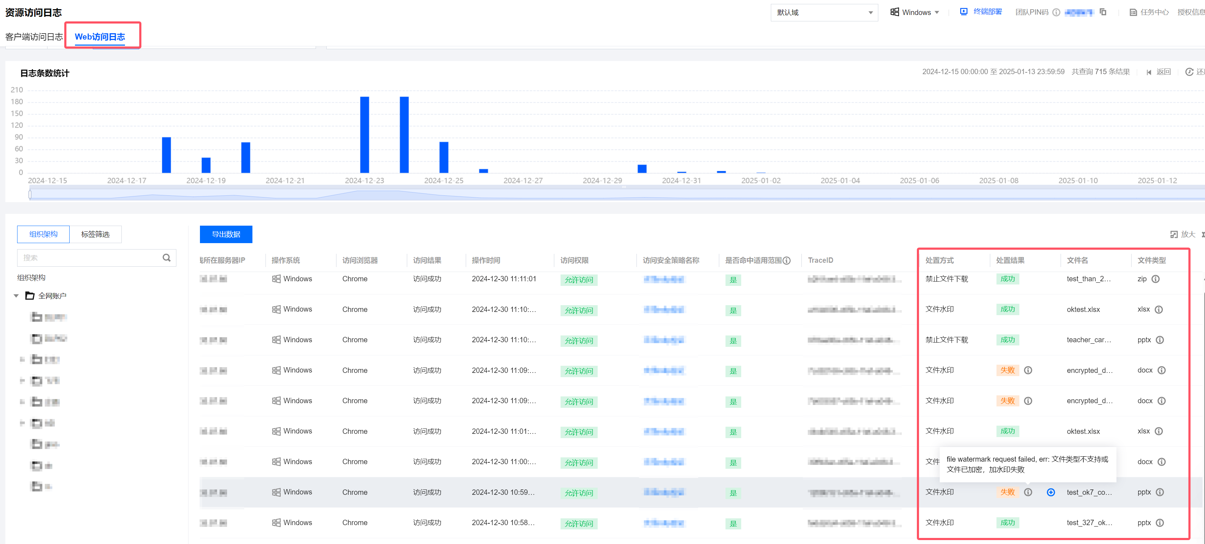This screenshot has width=1205, height=544.
Task: Click info icon beside test_327_ok pptx type
Action: [x=1160, y=523]
